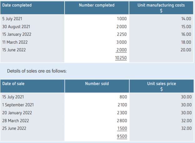
Task: Select the "Unit sales price" header
Action: [162, 84]
